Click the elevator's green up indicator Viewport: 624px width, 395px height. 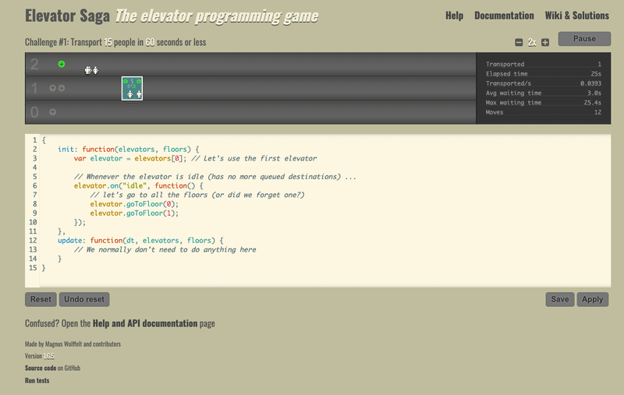(x=126, y=81)
